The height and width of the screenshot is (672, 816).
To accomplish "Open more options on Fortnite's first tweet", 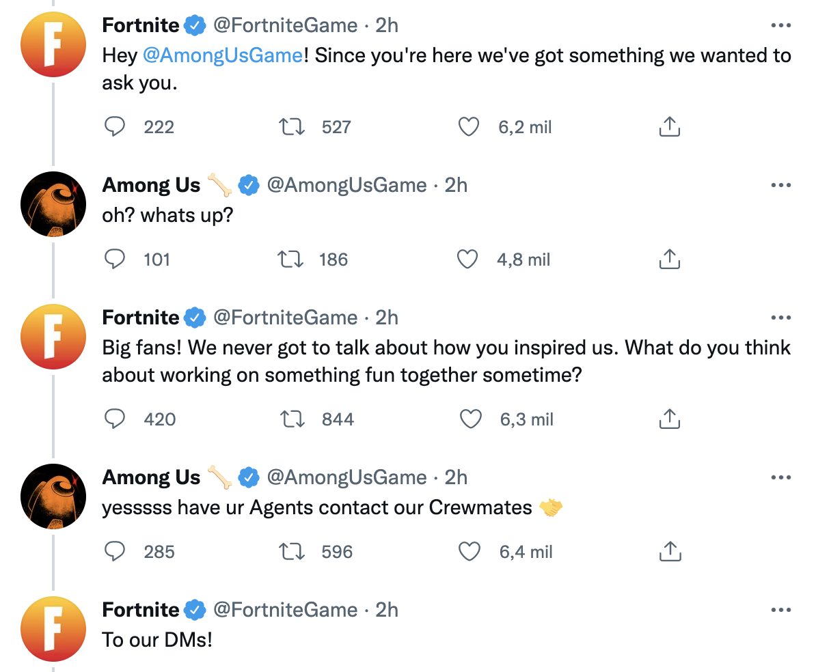I will 780,26.
